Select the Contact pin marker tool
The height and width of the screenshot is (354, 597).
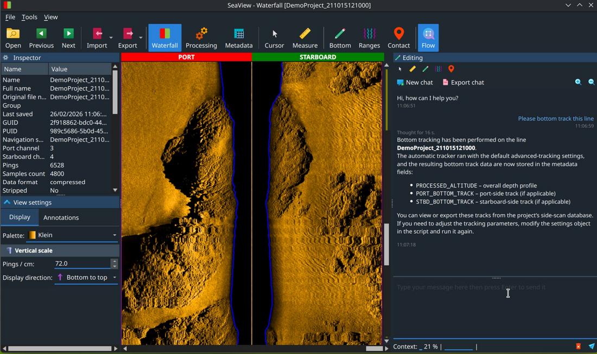(398, 38)
